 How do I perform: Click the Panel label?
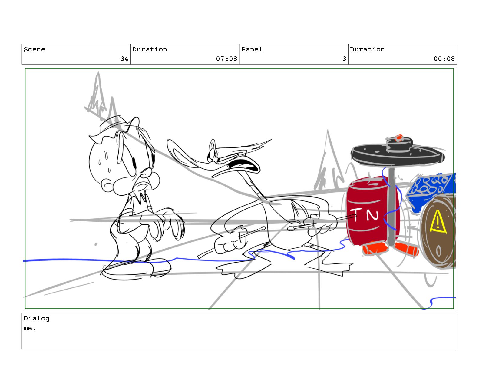252,49
